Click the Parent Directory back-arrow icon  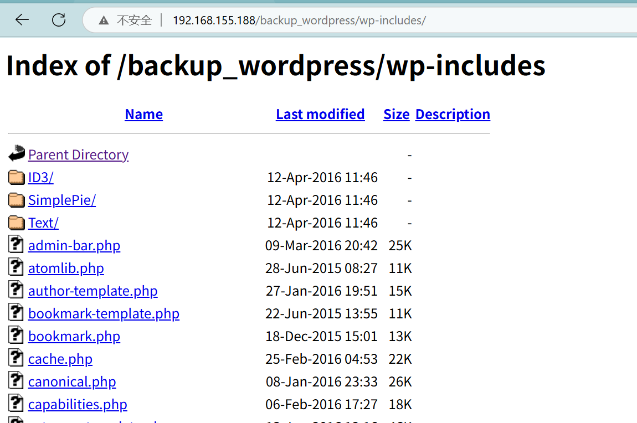pos(17,153)
